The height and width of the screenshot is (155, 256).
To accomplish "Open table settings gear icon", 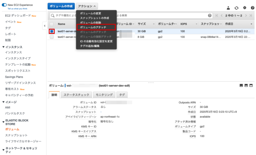I will tap(244, 8).
